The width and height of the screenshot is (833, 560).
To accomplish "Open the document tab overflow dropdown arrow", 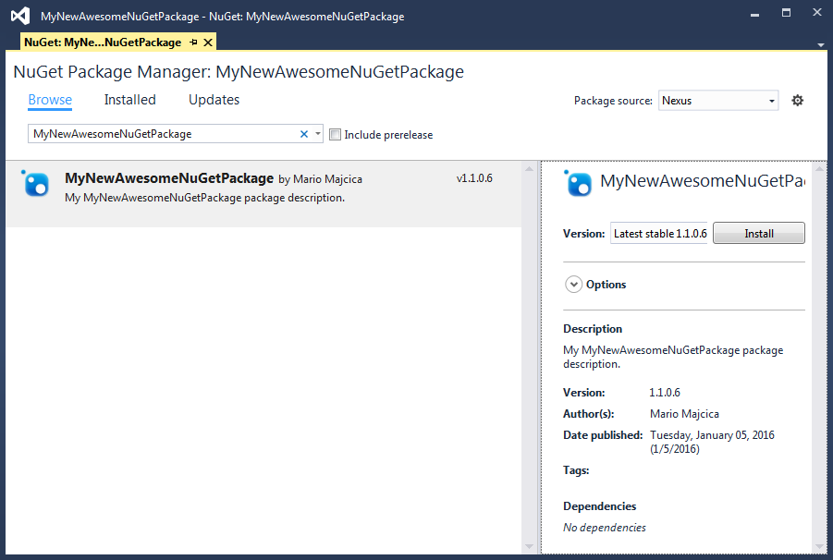I will (821, 44).
